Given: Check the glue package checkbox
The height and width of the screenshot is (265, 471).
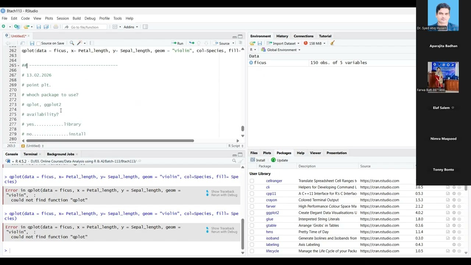Looking at the screenshot, I should tap(252, 219).
